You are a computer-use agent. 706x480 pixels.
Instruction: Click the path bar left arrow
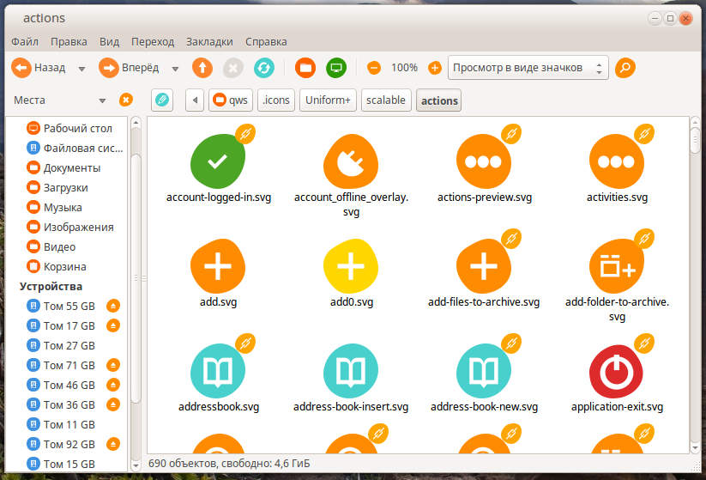(x=195, y=100)
